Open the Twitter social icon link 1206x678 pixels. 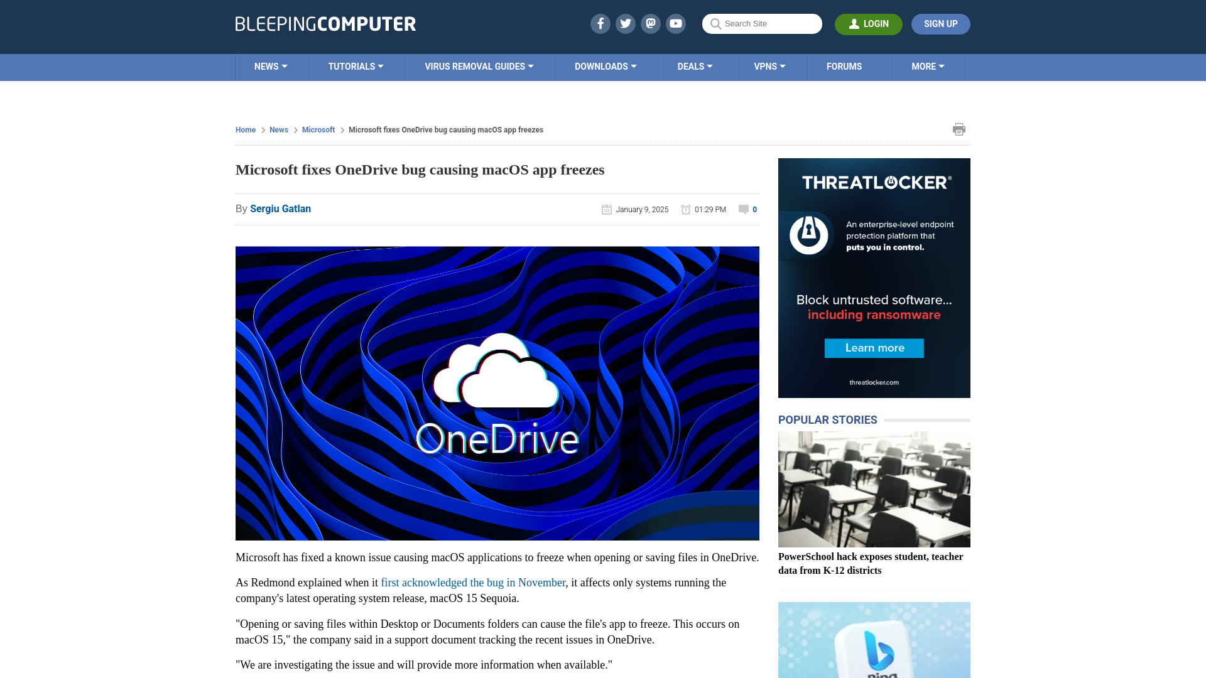(x=626, y=23)
